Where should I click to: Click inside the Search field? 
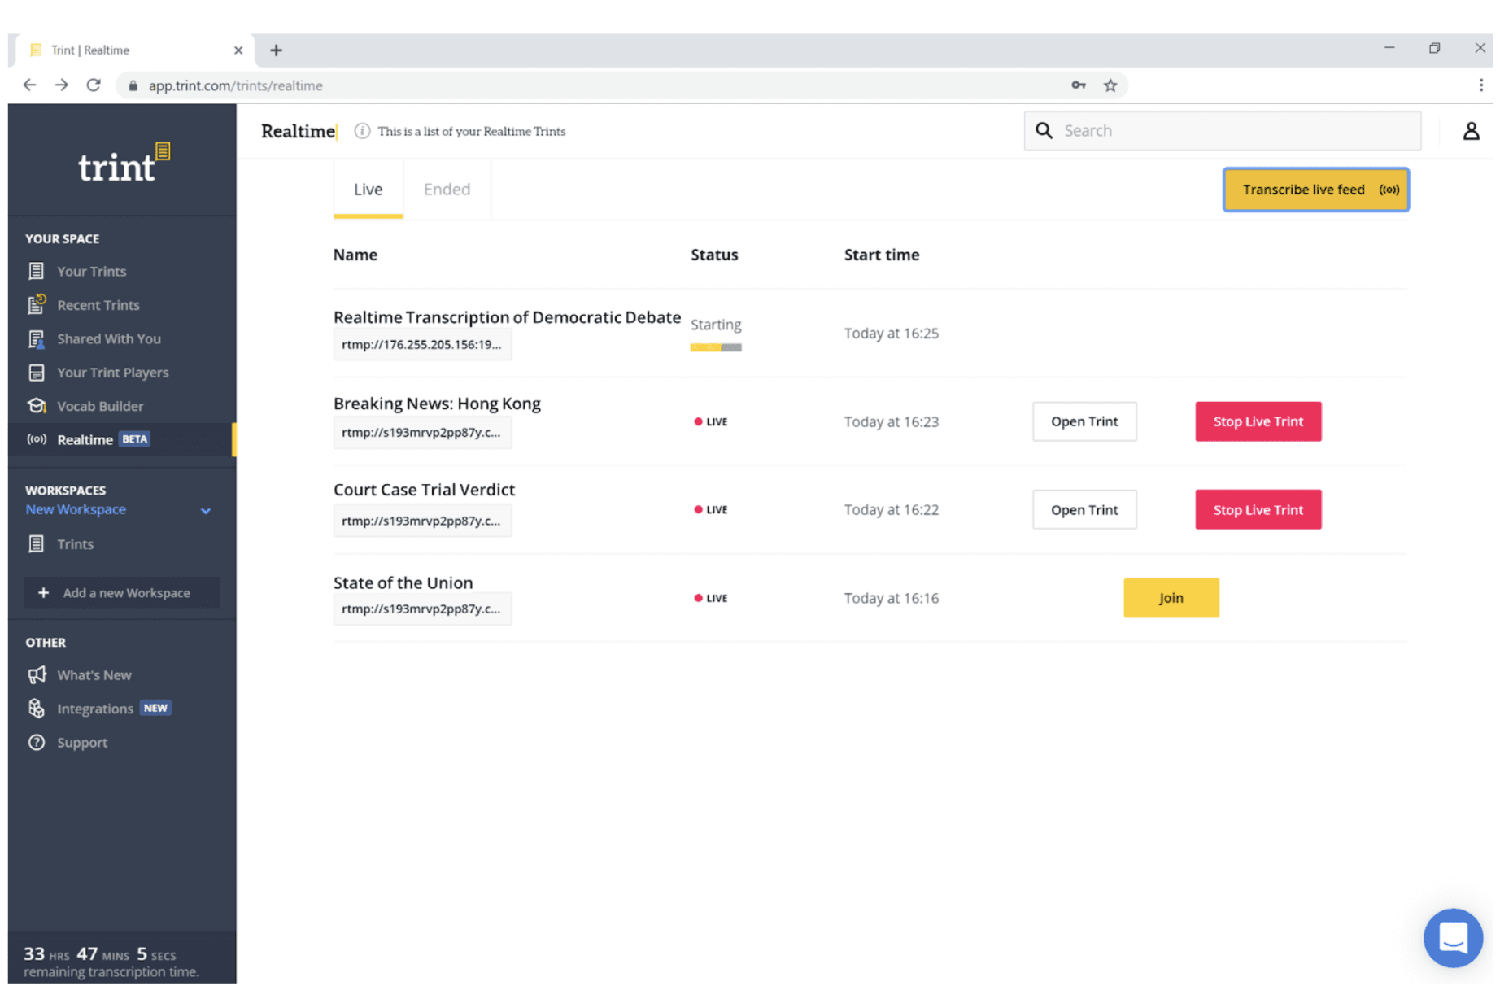pyautogui.click(x=1220, y=130)
